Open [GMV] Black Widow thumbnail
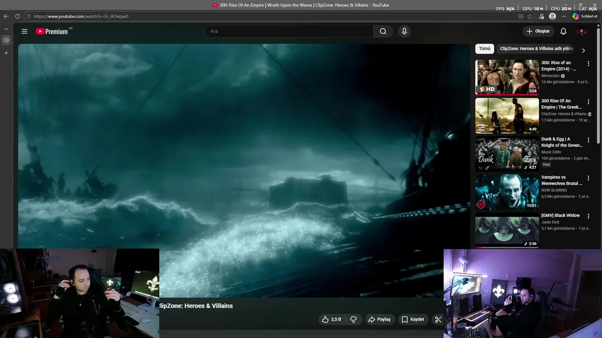 [507, 230]
